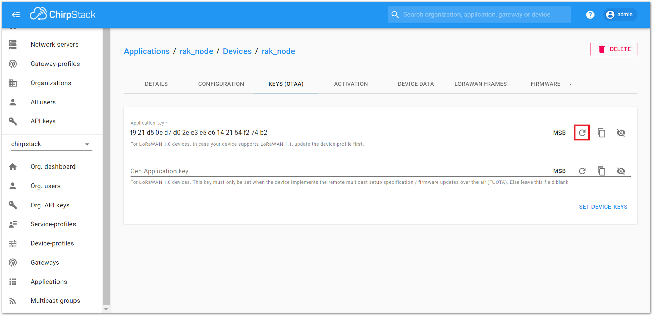Toggle MSB byte order for Application key
The image size is (653, 316).
pyautogui.click(x=559, y=133)
